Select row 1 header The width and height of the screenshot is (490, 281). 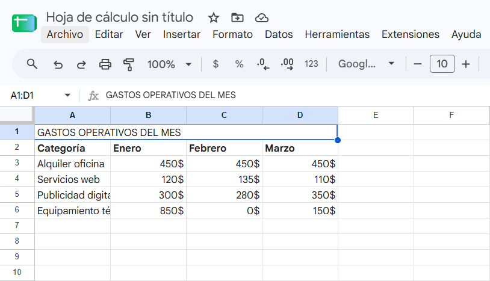click(17, 132)
